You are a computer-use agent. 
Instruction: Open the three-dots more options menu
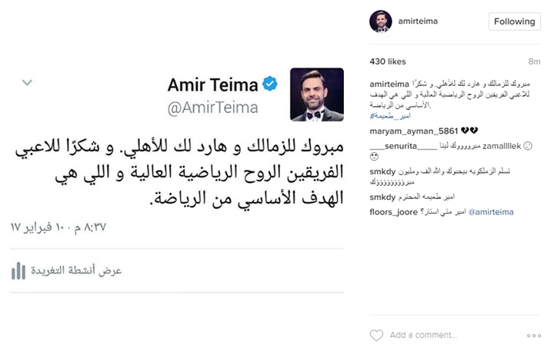(x=534, y=336)
